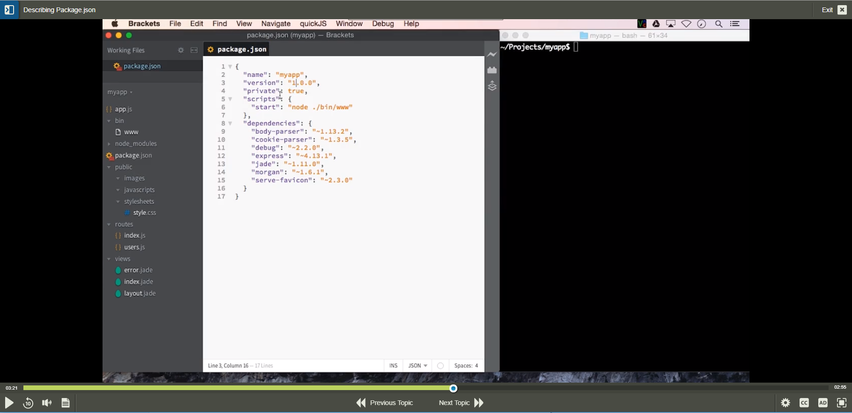Toggle closed captions (CC)
Screen dimensions: 852x413
tap(804, 403)
